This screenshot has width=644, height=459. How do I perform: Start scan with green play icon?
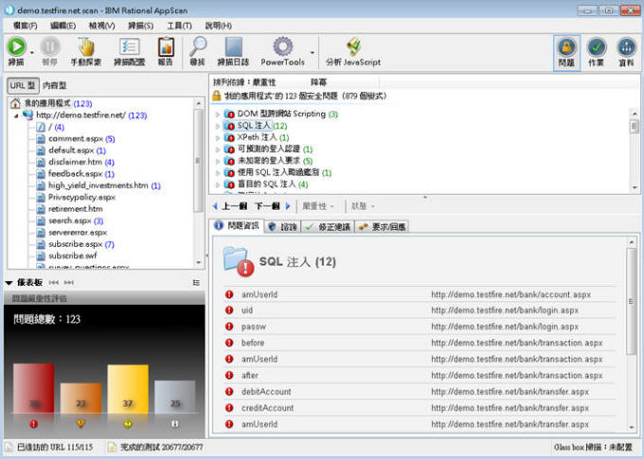tap(16, 46)
